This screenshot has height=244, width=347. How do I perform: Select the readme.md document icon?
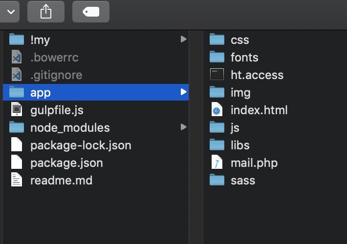[x=17, y=180]
